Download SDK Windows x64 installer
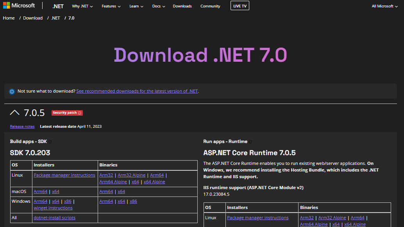 pos(55,202)
